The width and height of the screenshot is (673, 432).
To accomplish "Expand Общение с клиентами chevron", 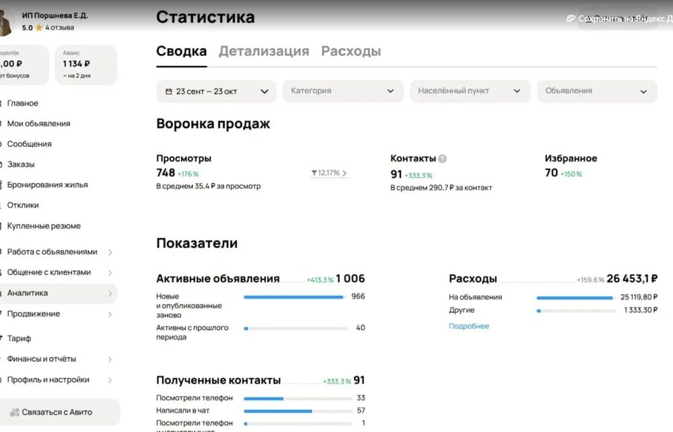I will (110, 273).
